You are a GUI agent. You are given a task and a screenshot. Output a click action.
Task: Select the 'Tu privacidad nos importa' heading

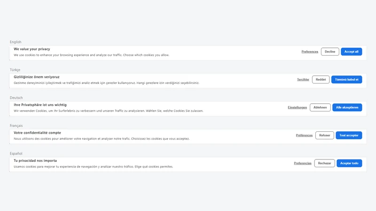[35, 160]
